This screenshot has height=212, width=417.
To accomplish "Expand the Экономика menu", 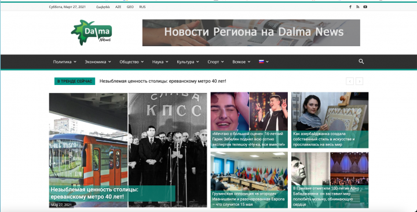I will click(98, 62).
